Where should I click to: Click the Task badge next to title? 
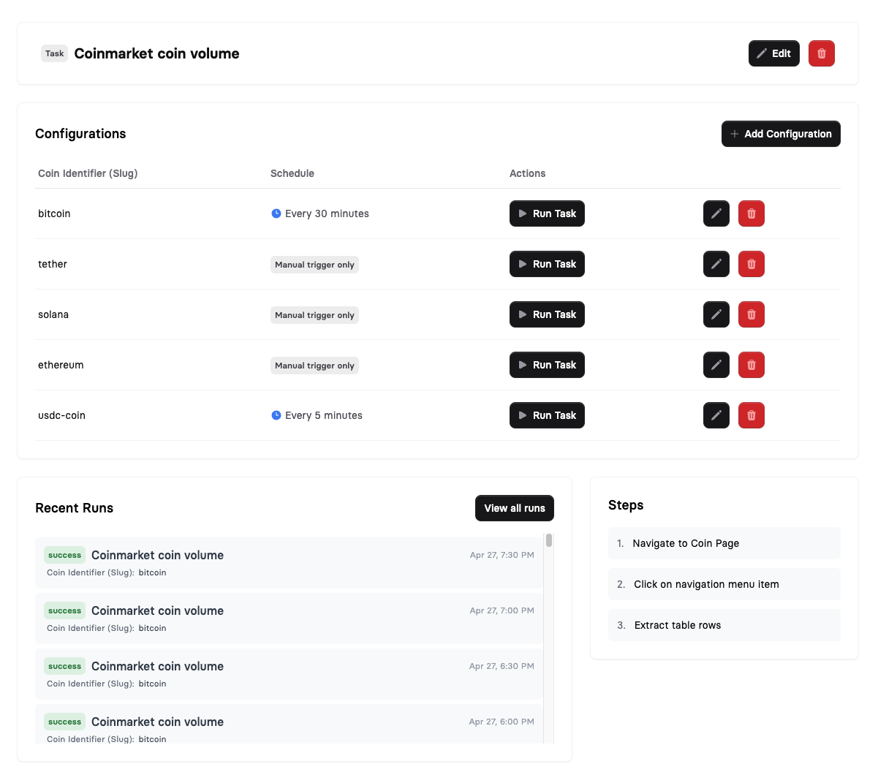pos(55,53)
